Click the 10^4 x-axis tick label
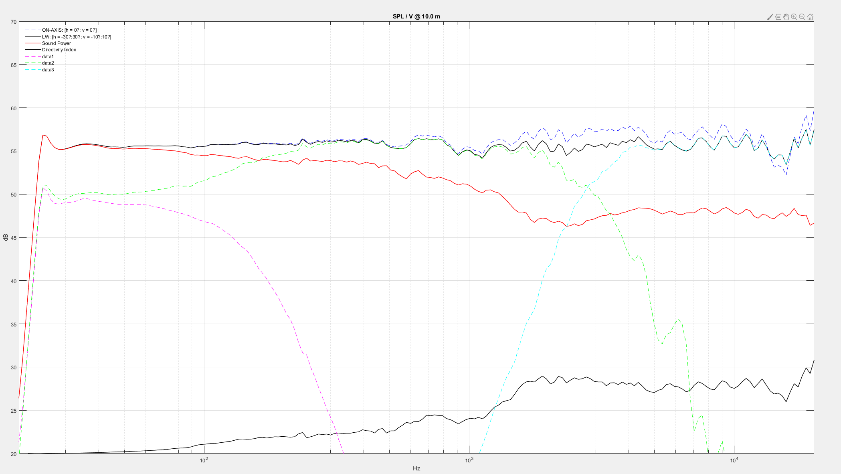This screenshot has width=841, height=474. click(734, 460)
